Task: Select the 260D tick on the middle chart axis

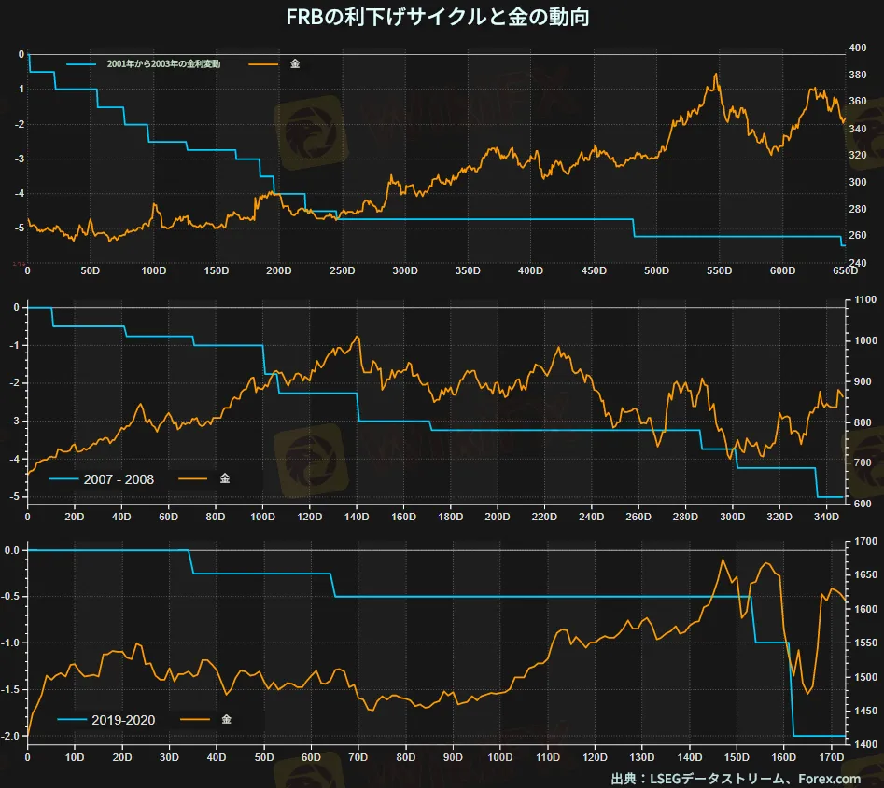Action: pos(638,515)
